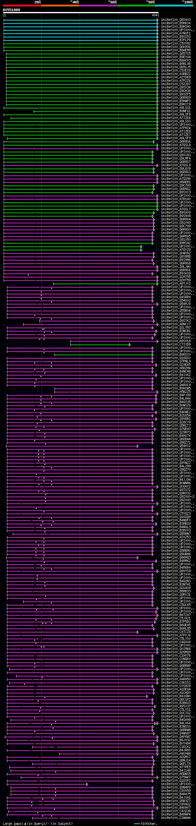
Task: Click hit UniRef100_A7QSM6
Action: click(176, 179)
